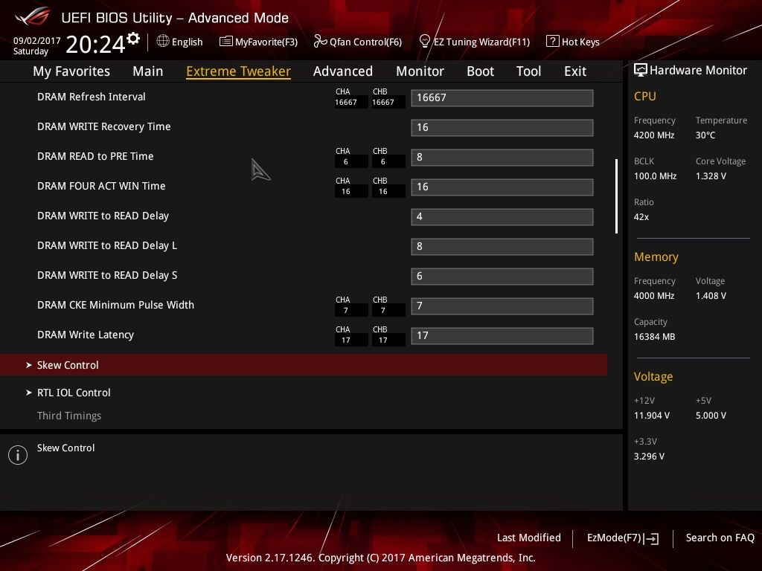762x571 pixels.
Task: Select the DRAM WRITE to READ Delay L label
Action: pos(107,245)
